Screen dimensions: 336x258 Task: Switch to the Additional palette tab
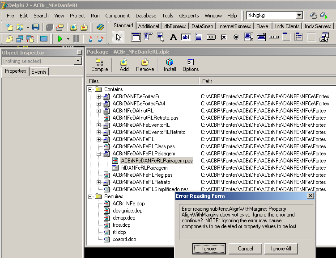[x=149, y=26]
